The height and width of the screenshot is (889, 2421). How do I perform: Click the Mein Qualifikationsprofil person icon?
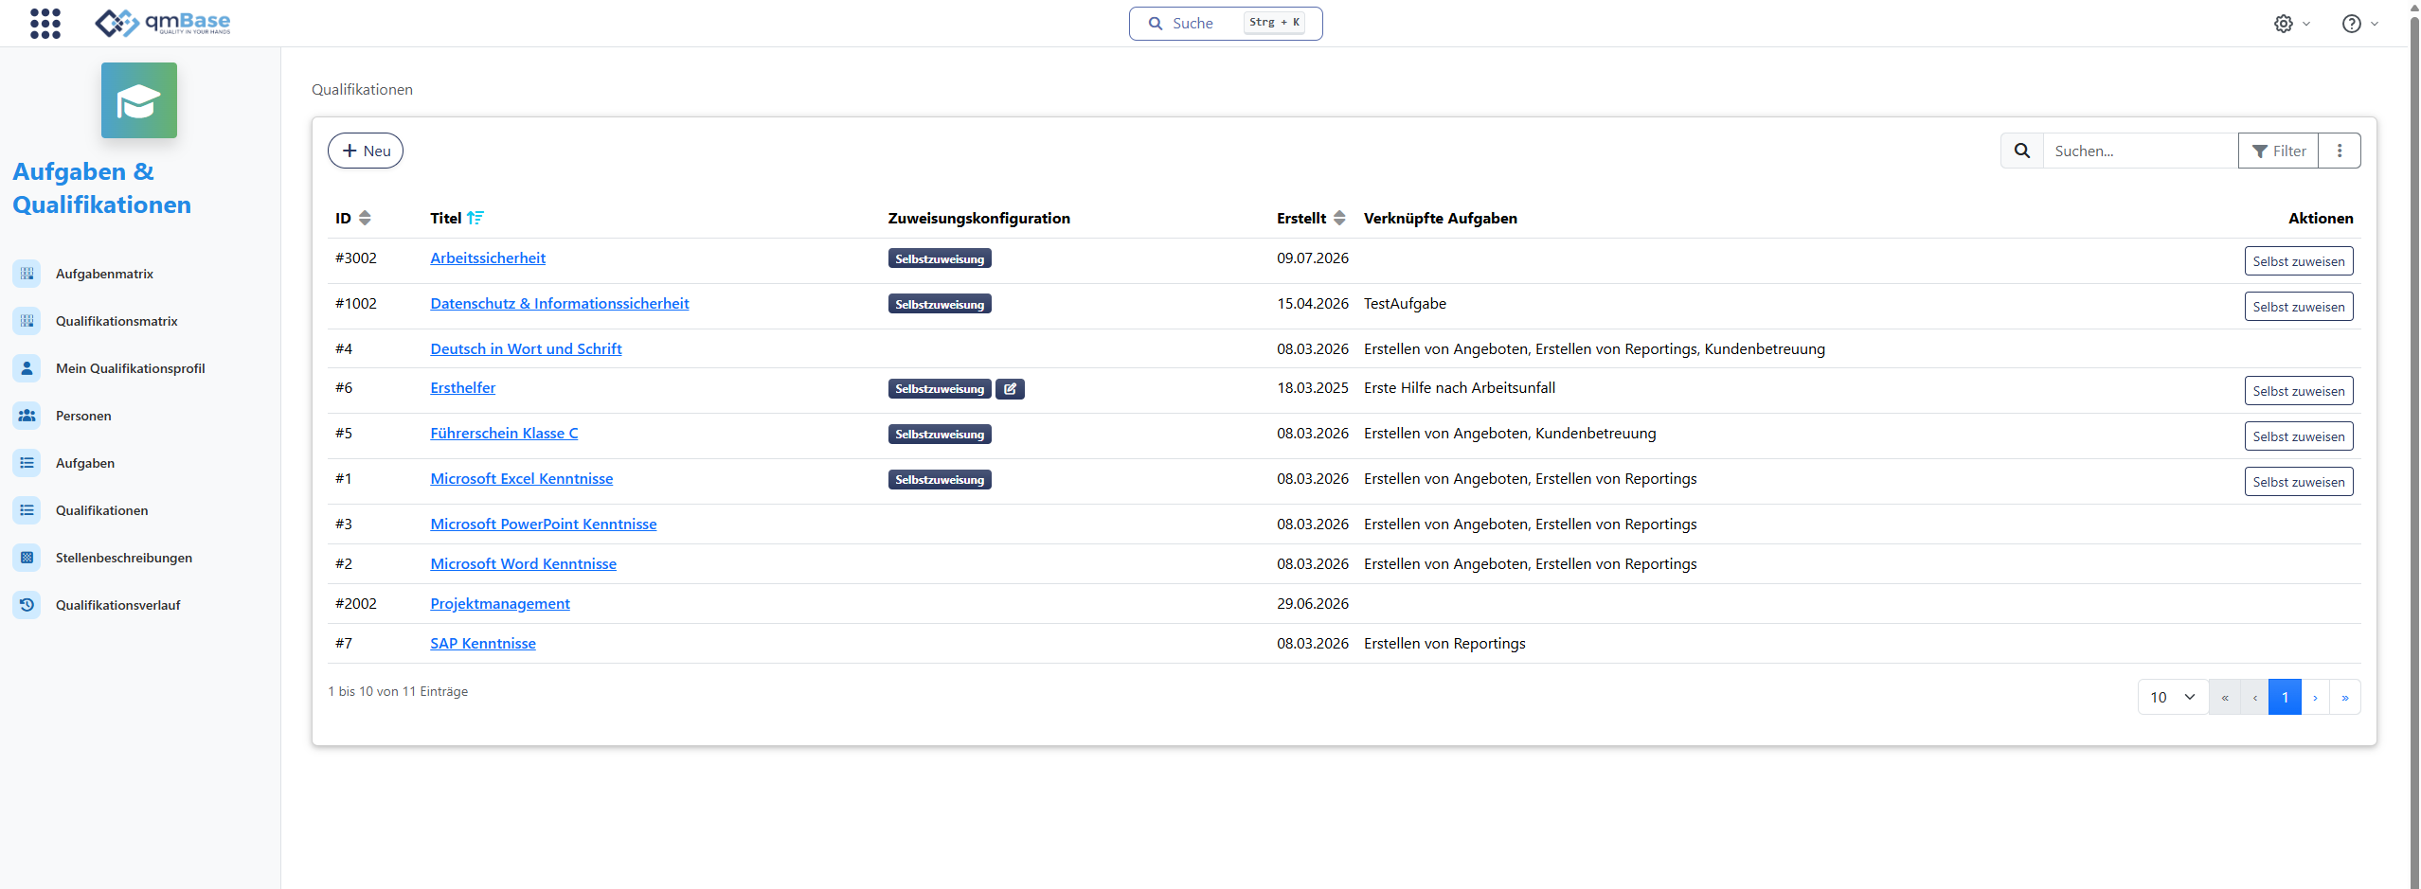pyautogui.click(x=27, y=368)
